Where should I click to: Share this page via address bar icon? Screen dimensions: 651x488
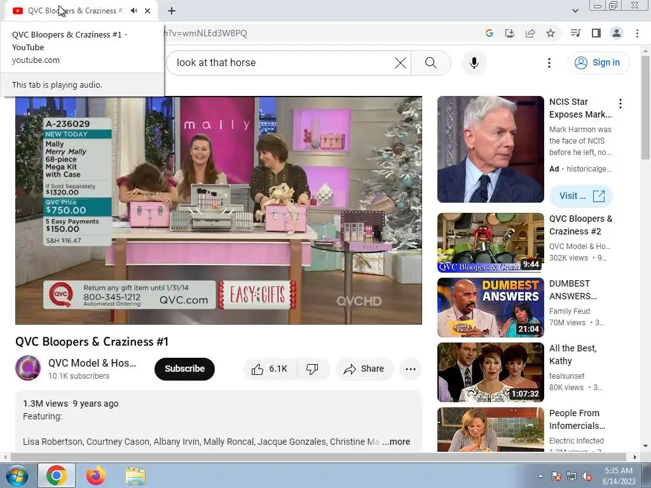(x=530, y=33)
